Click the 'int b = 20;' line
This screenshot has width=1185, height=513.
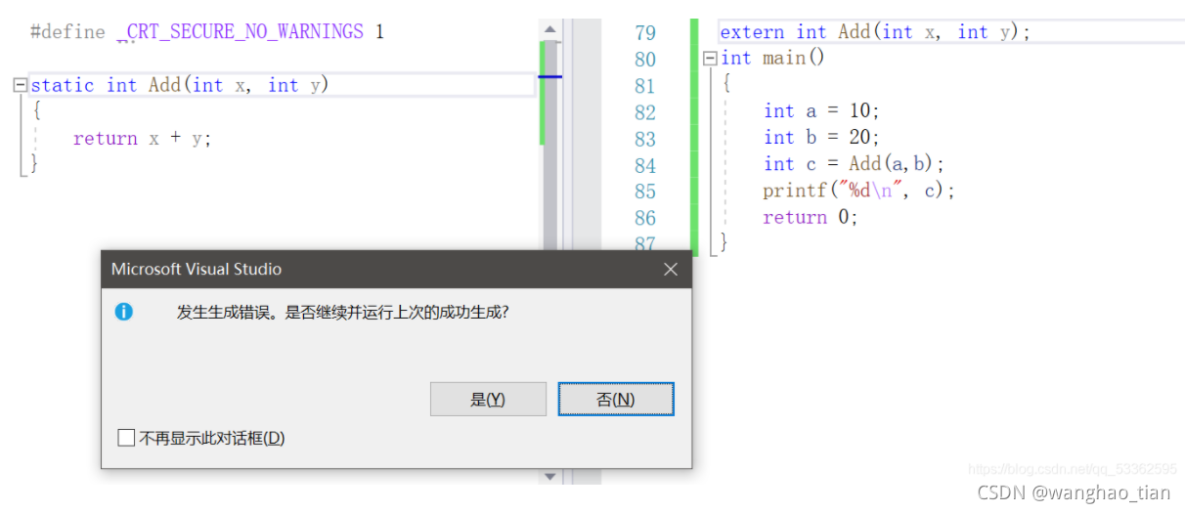coord(821,138)
